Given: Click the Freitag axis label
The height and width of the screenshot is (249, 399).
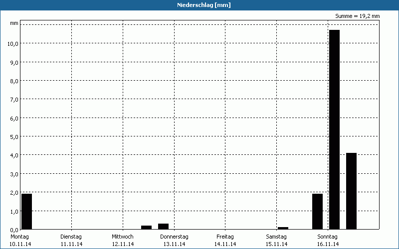Looking at the screenshot, I should pyautogui.click(x=225, y=237).
